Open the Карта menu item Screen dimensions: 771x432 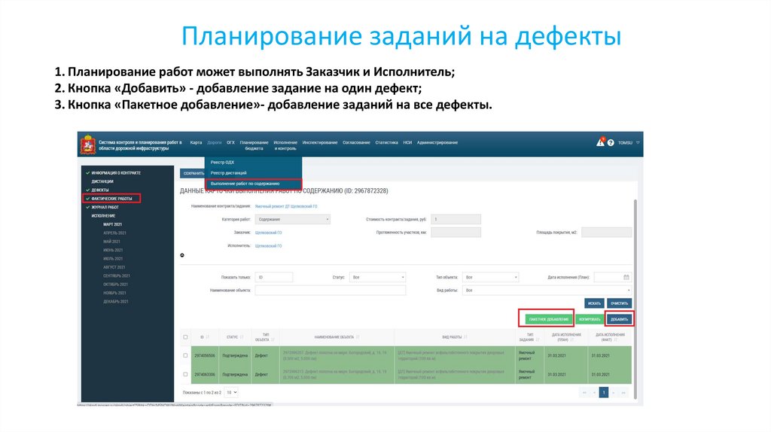tap(196, 142)
